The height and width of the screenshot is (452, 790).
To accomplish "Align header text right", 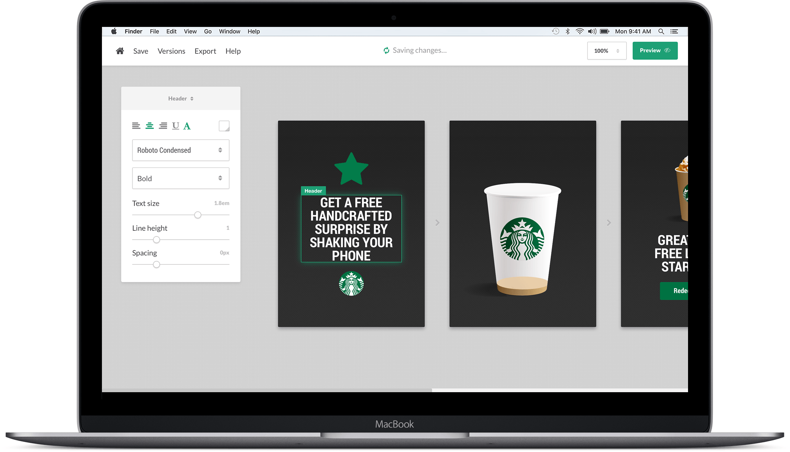I will [163, 126].
